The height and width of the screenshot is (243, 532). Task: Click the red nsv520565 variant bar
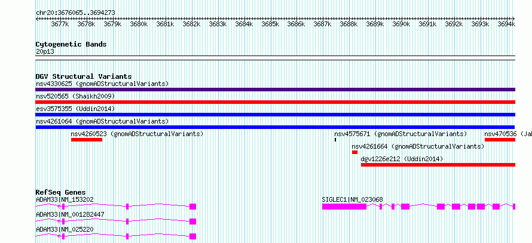(x=275, y=102)
